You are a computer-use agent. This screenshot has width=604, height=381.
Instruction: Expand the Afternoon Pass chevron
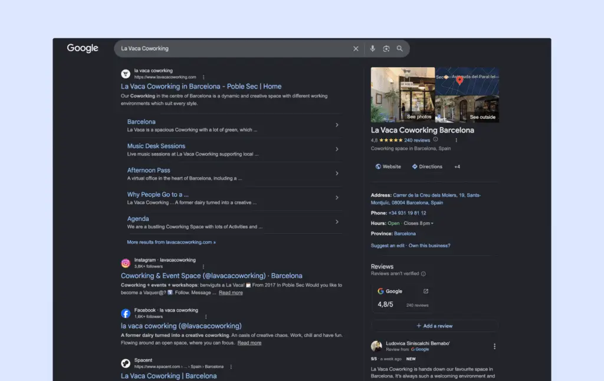pyautogui.click(x=337, y=173)
